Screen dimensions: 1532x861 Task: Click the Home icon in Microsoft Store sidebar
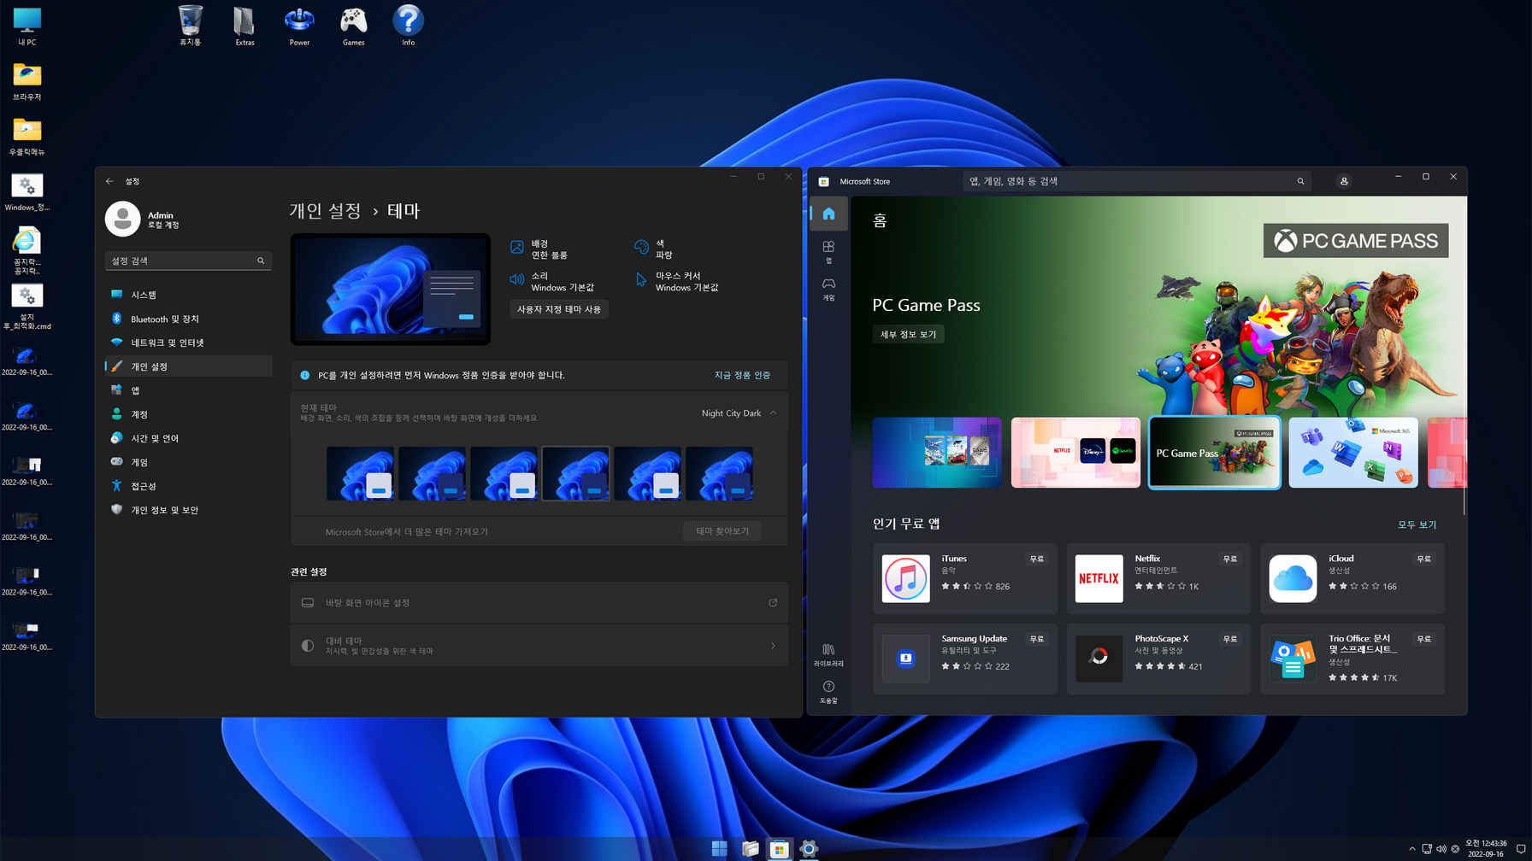coord(828,214)
